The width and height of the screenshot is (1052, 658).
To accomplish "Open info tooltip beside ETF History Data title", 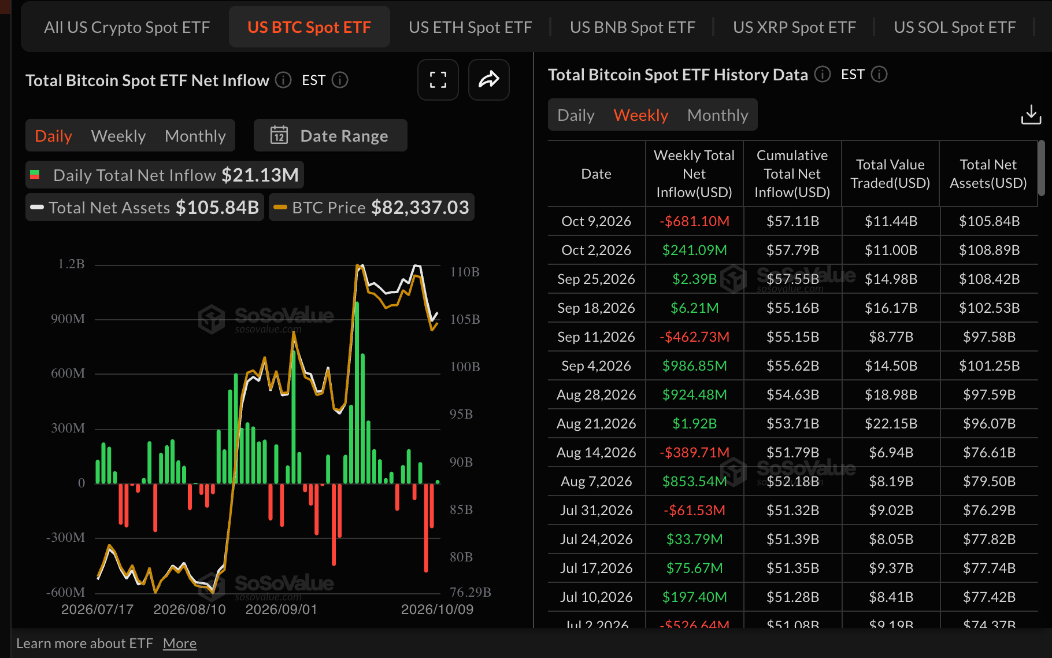I will click(823, 74).
